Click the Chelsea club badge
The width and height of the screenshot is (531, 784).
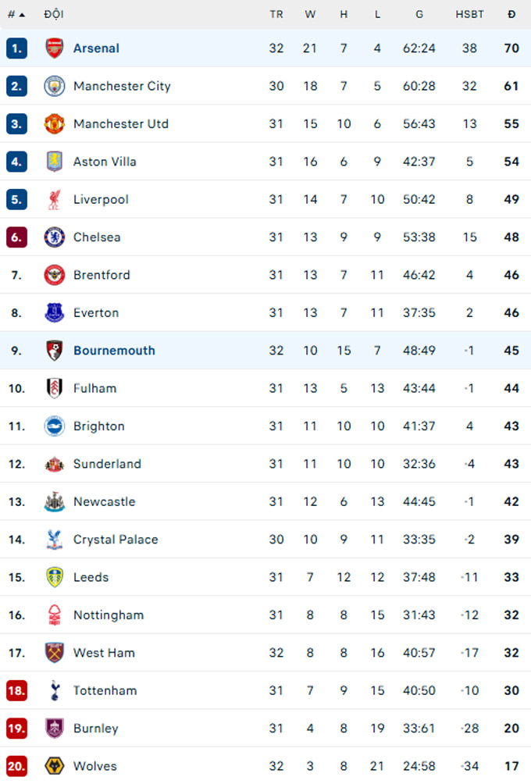coord(54,237)
